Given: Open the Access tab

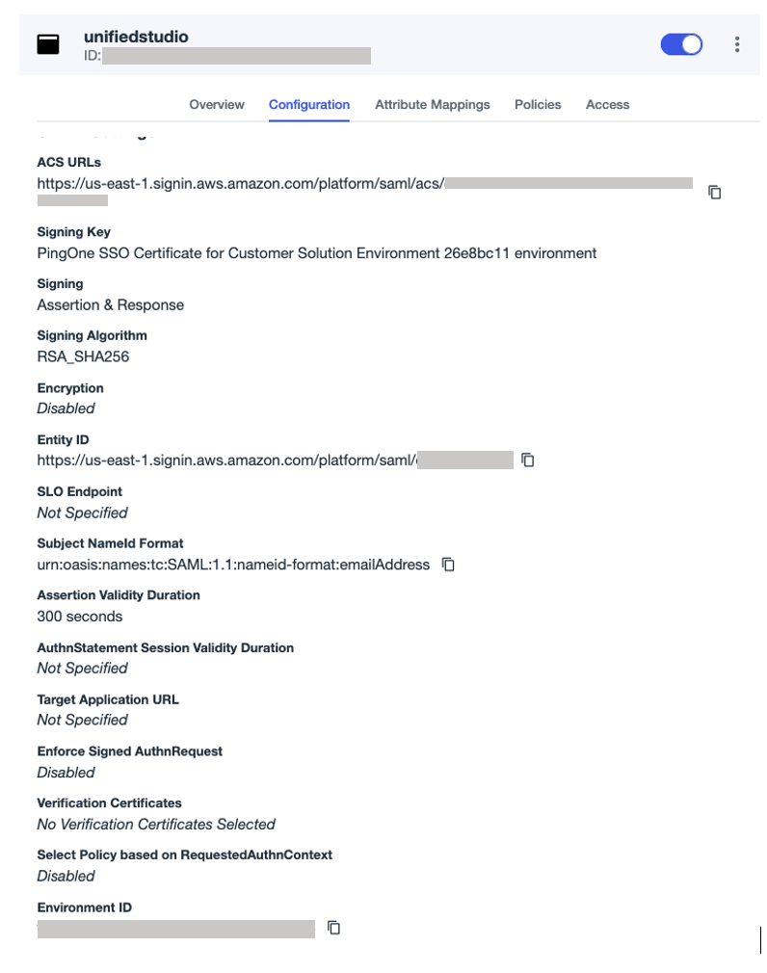Looking at the screenshot, I should 607,104.
